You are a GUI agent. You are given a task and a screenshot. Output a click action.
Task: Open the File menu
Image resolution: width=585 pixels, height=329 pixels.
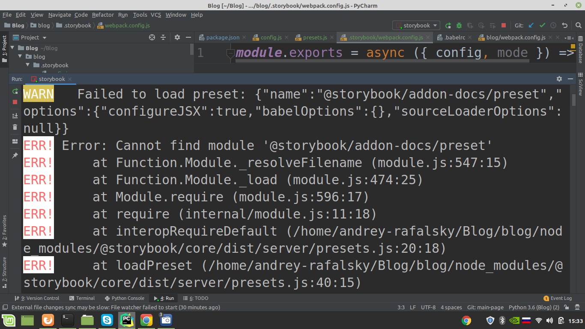tap(7, 15)
